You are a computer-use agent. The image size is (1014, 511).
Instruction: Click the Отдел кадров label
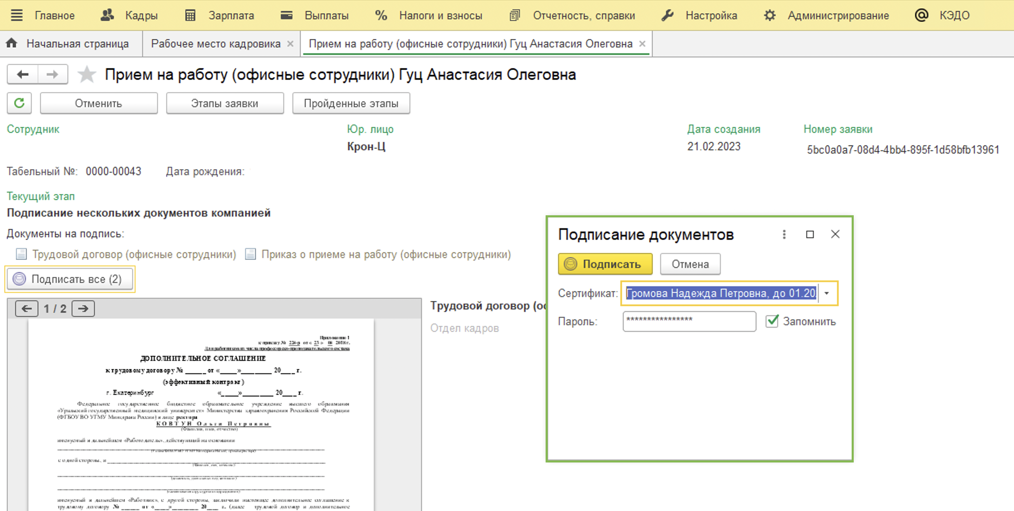(464, 328)
